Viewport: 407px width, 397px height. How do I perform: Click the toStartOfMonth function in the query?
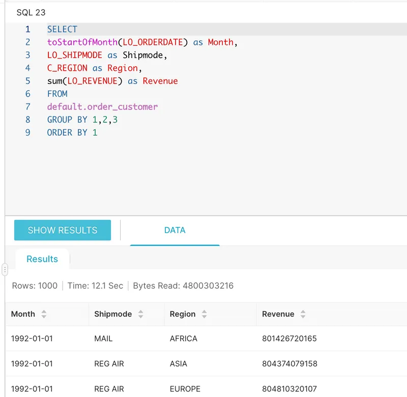[82, 42]
